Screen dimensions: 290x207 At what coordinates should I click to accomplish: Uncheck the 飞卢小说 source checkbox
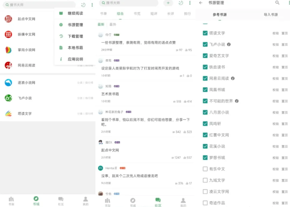(x=205, y=44)
